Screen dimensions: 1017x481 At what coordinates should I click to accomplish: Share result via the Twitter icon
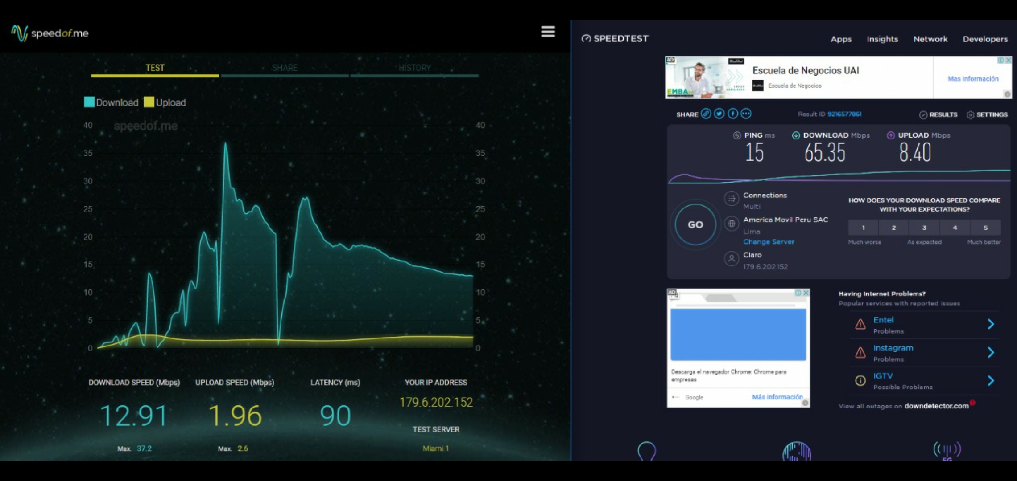pyautogui.click(x=719, y=114)
